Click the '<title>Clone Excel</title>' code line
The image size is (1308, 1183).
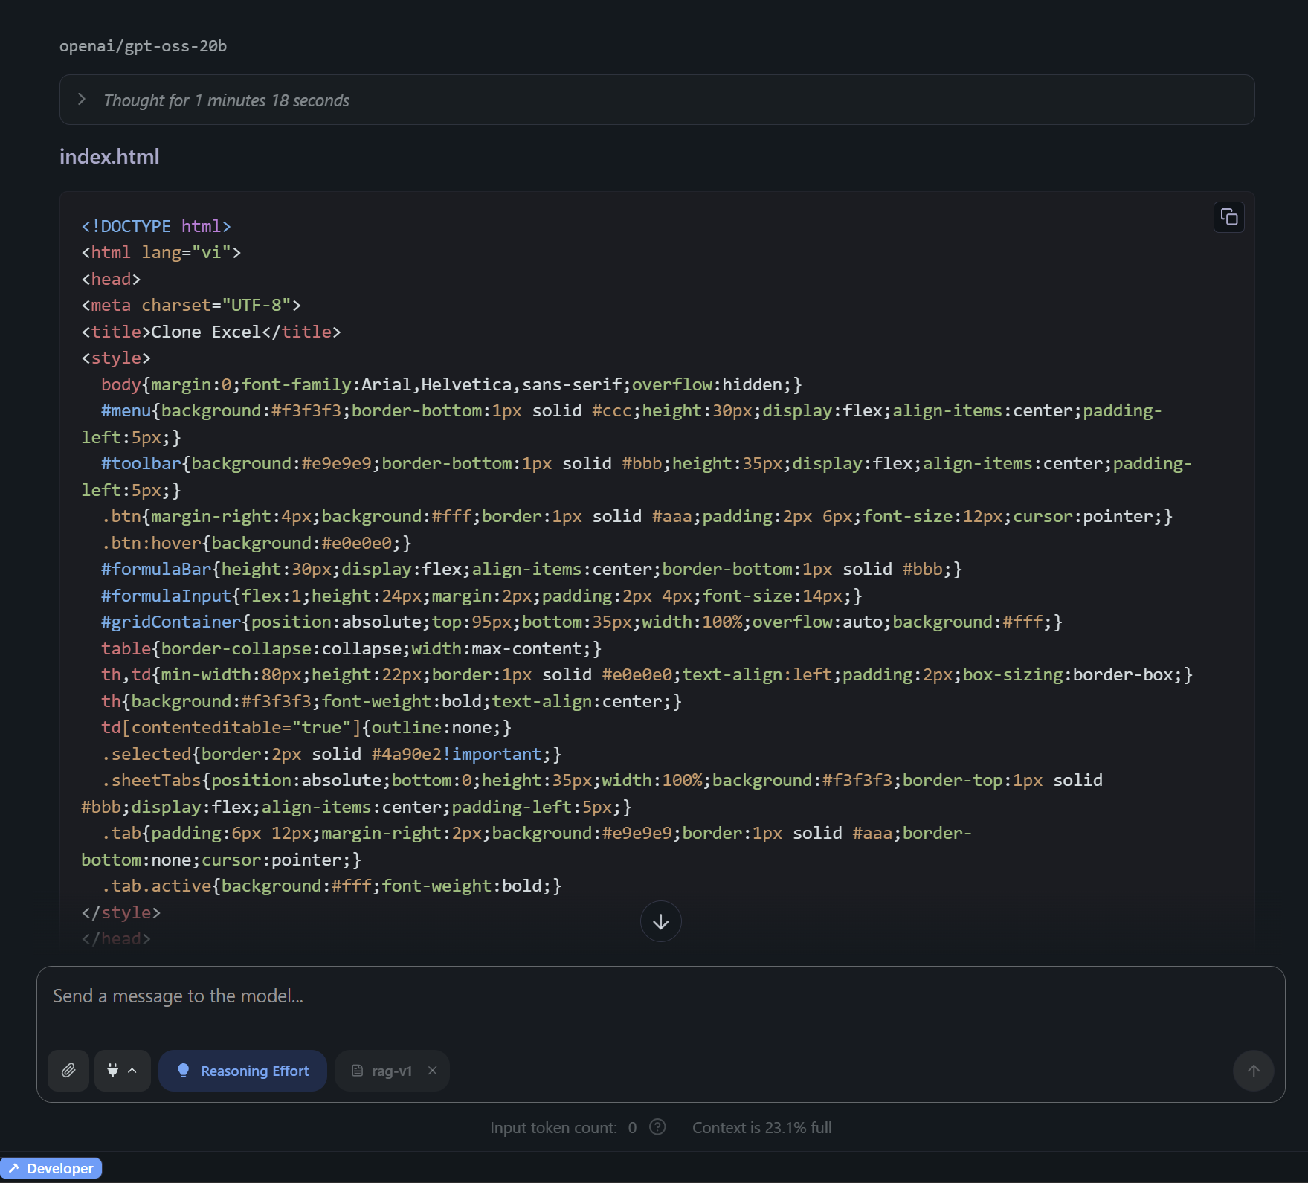point(211,332)
